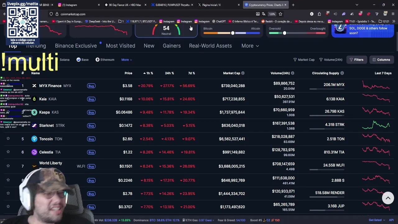
Task: Switch to the 90 Day Fiance browser tab
Action: 125,5
